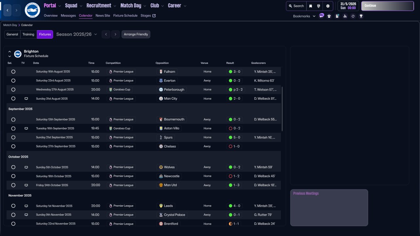Viewport: 420px width, 236px height.
Task: Select the Man City fixture radio button
Action: click(x=13, y=98)
